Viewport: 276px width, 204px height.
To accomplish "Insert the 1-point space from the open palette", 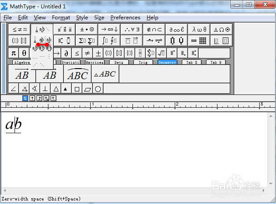I will (49, 40).
